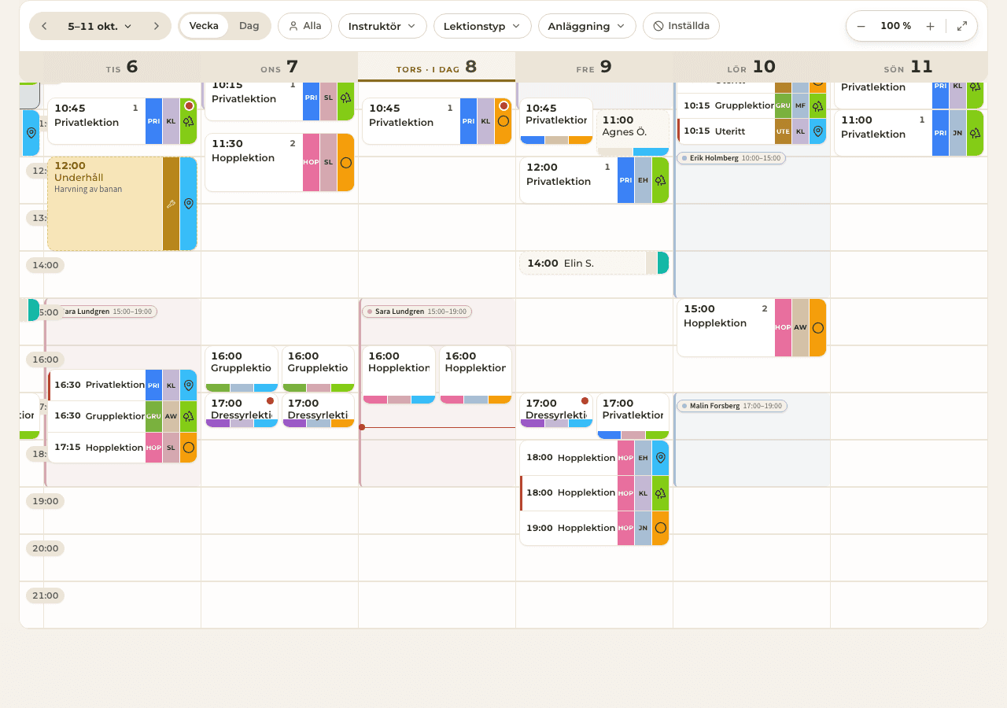Click the zoom out minus icon
Image resolution: width=1007 pixels, height=708 pixels.
pyautogui.click(x=861, y=26)
